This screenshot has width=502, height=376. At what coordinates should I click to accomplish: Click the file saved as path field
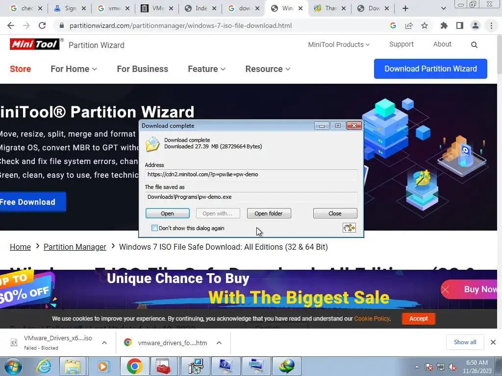[251, 197]
